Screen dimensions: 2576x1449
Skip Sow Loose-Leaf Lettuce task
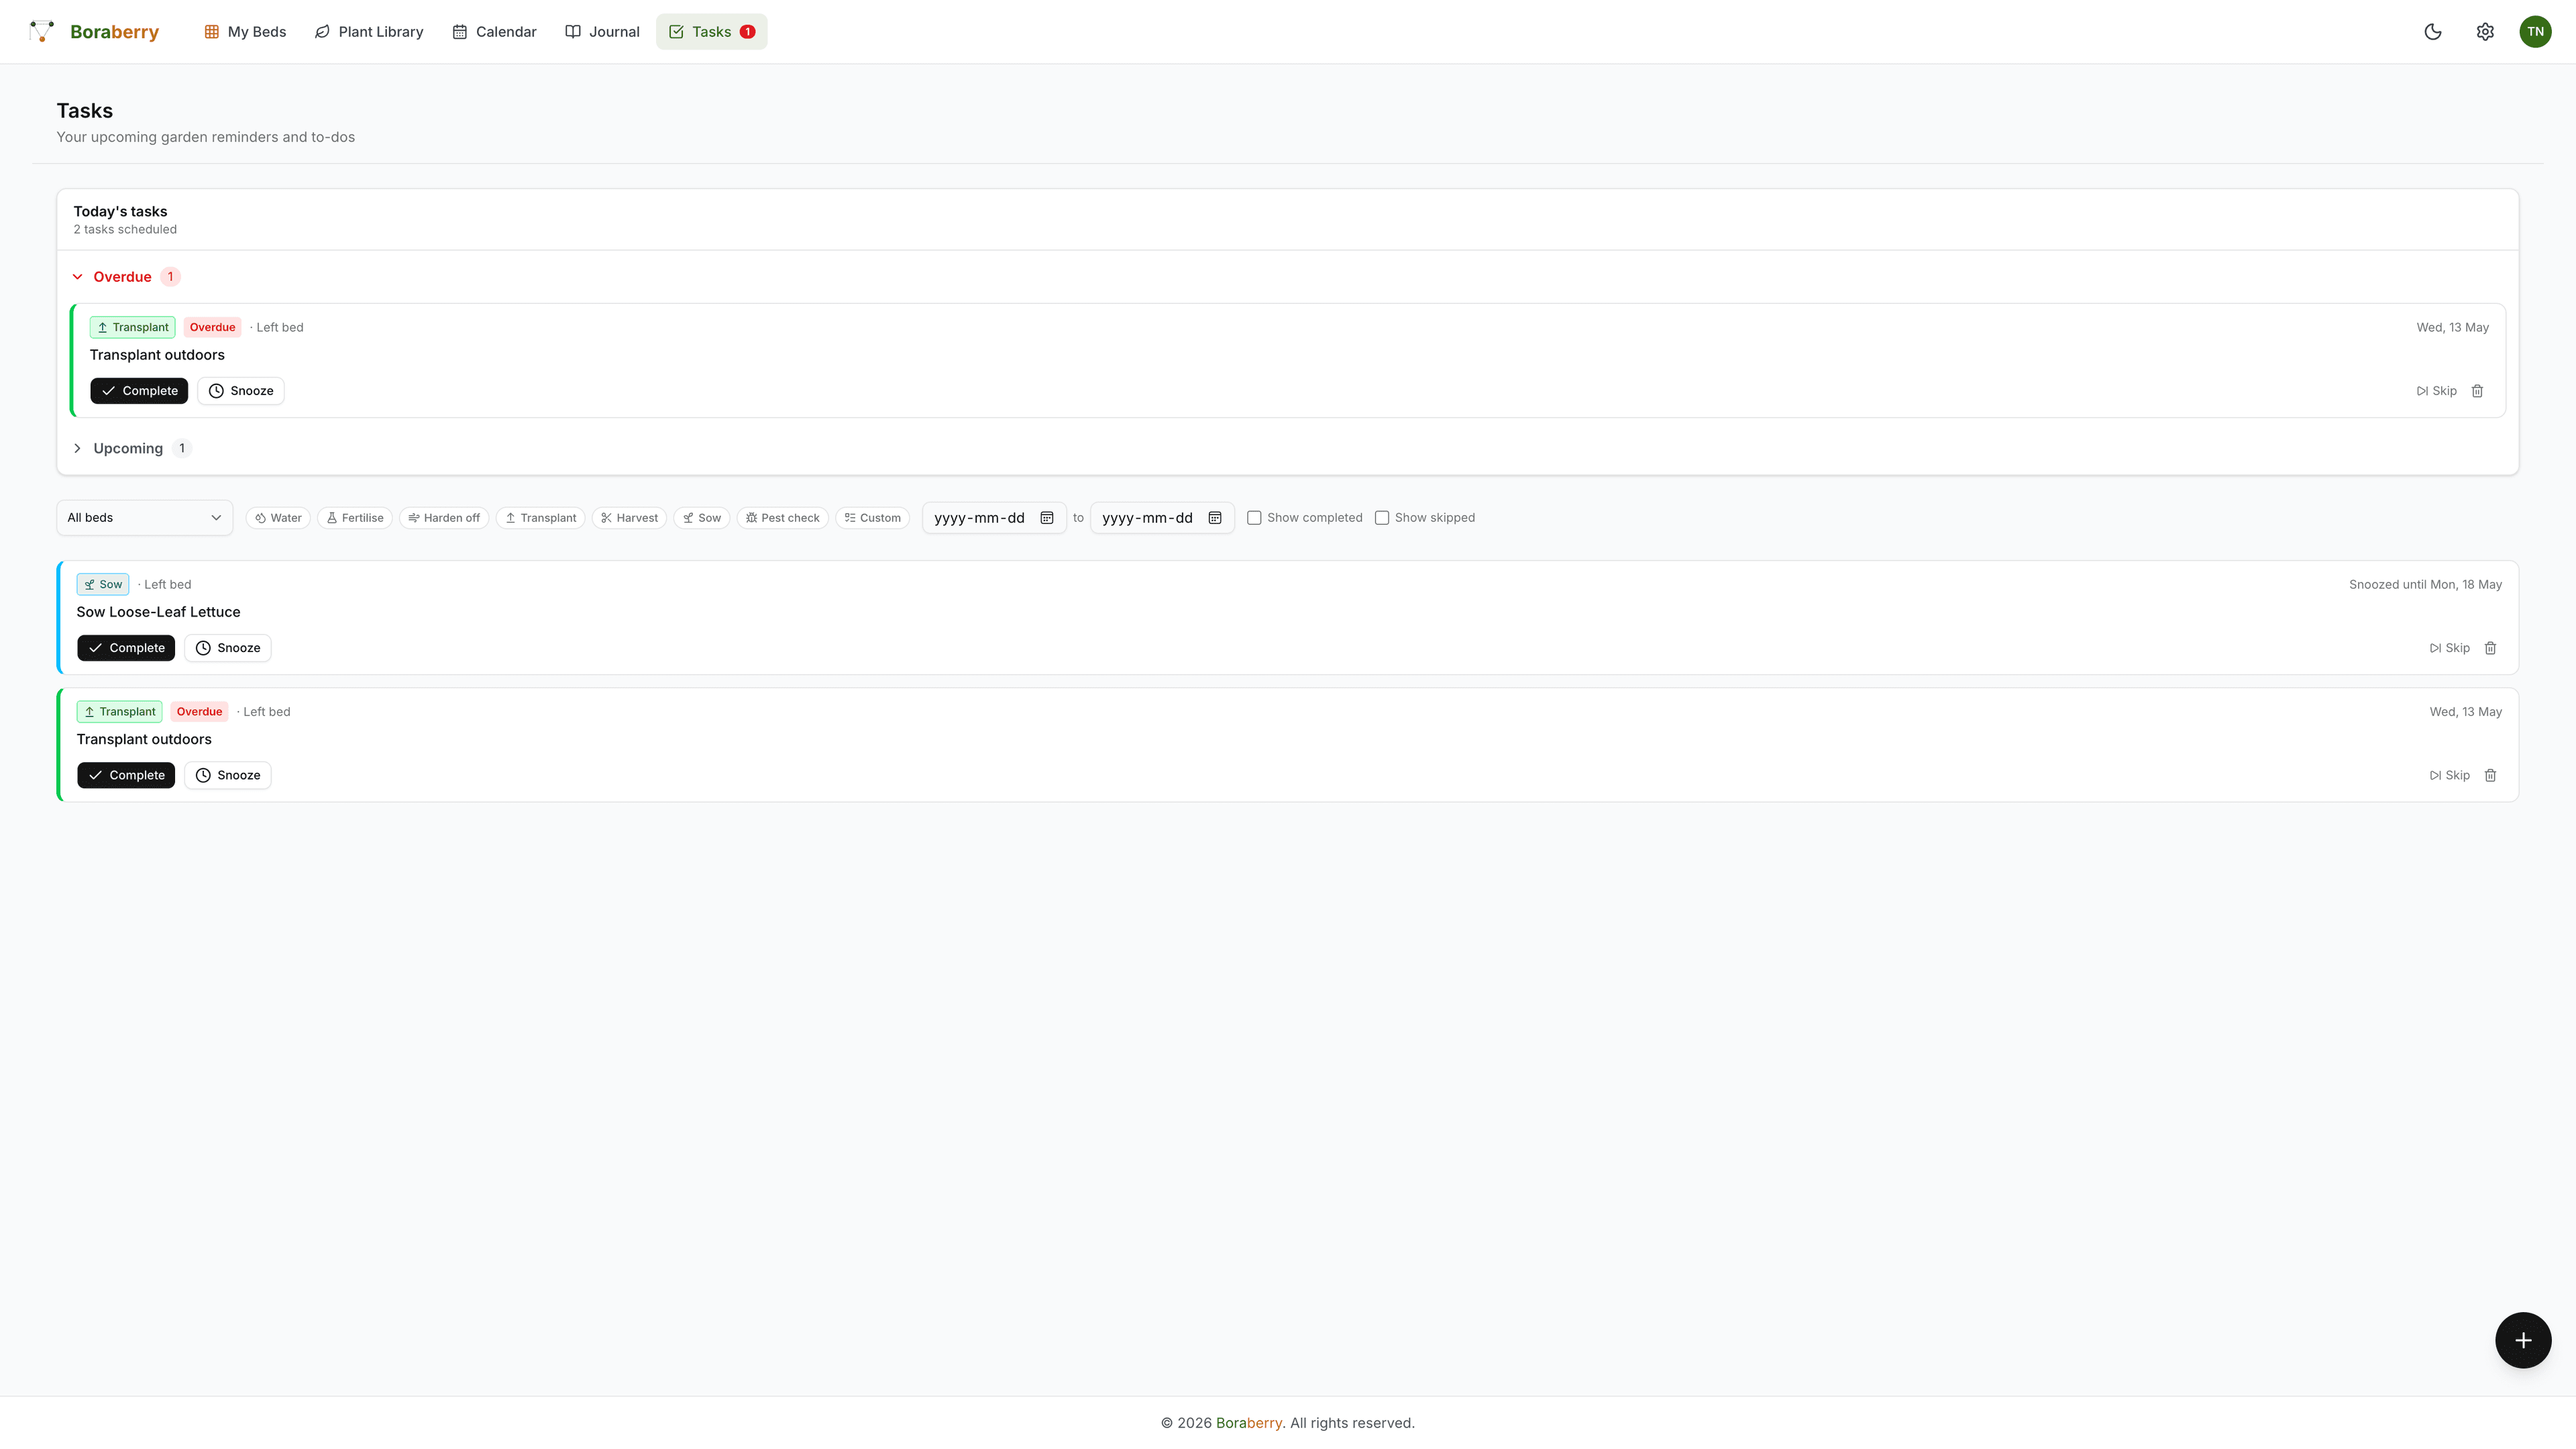pos(2449,648)
